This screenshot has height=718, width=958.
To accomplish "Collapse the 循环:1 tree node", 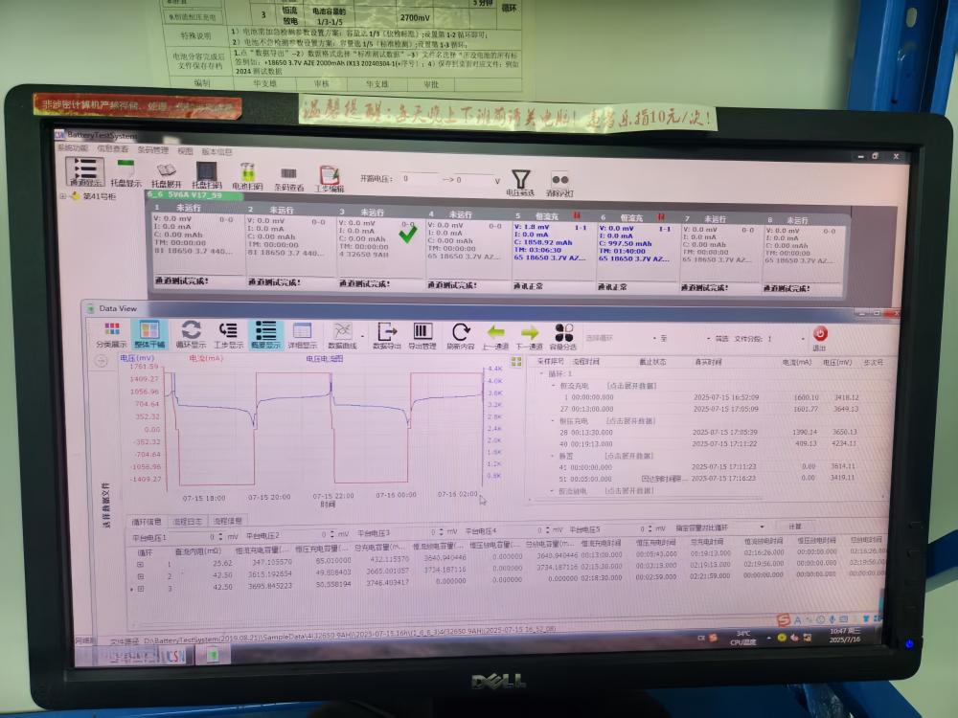I will (542, 374).
